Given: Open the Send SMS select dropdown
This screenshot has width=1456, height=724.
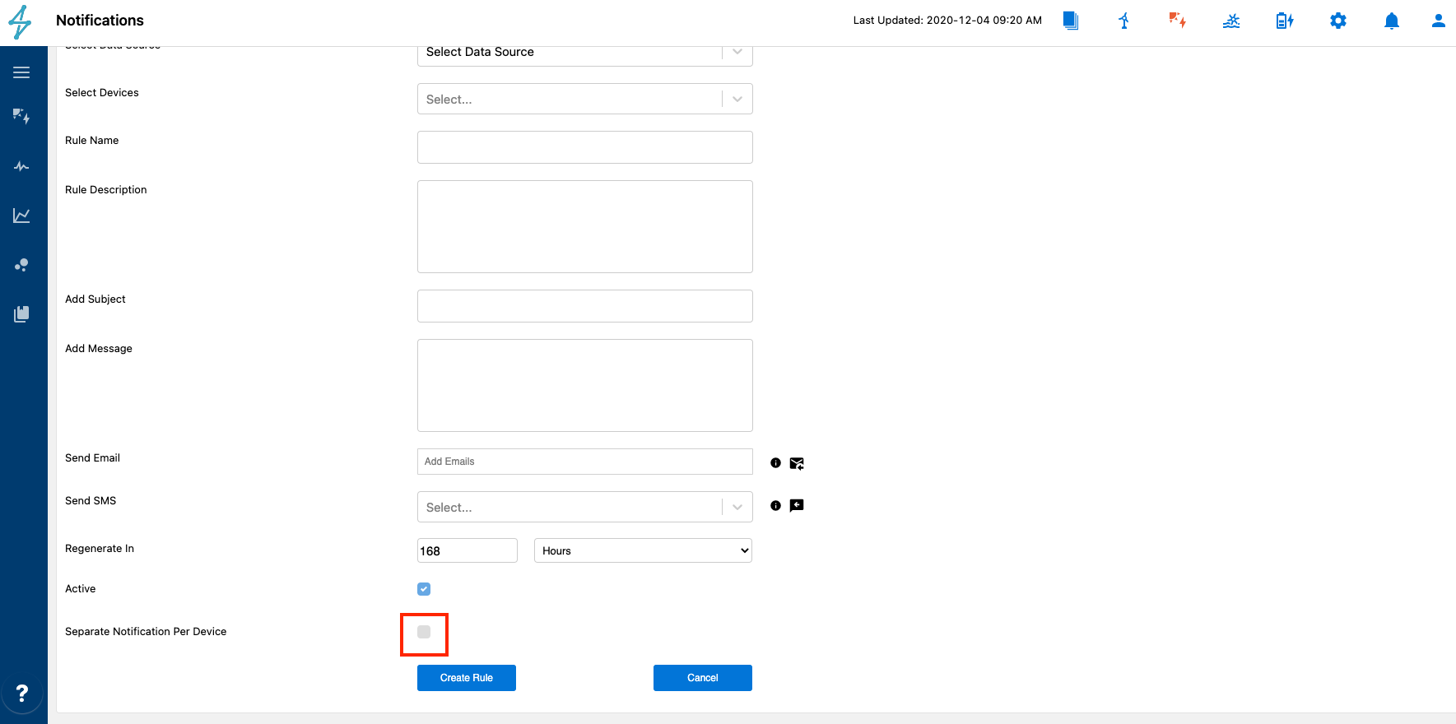Looking at the screenshot, I should click(x=584, y=508).
